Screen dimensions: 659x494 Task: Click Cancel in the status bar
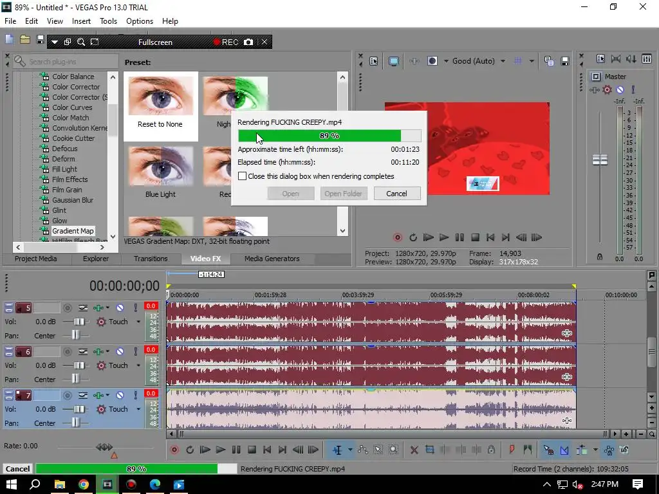(17, 469)
